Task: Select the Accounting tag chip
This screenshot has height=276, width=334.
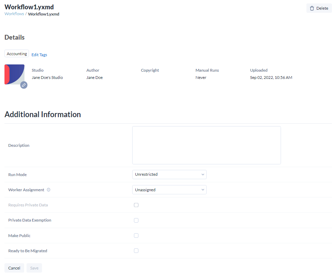Action: [x=17, y=53]
